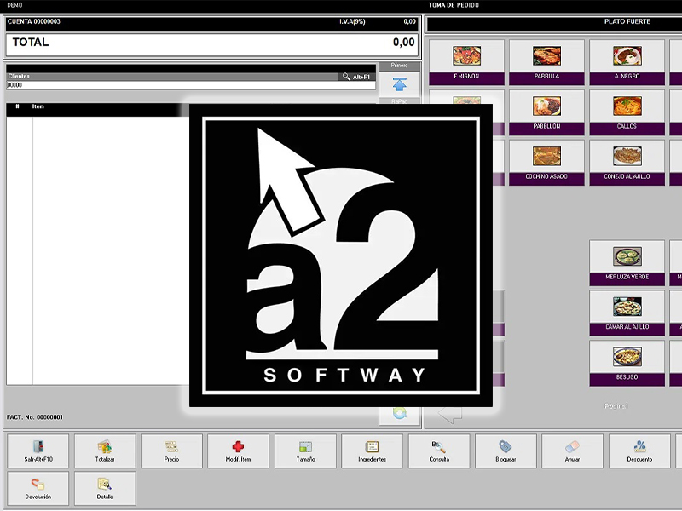682x511 pixels.
Task: Click the Devolución button
Action: (x=38, y=488)
